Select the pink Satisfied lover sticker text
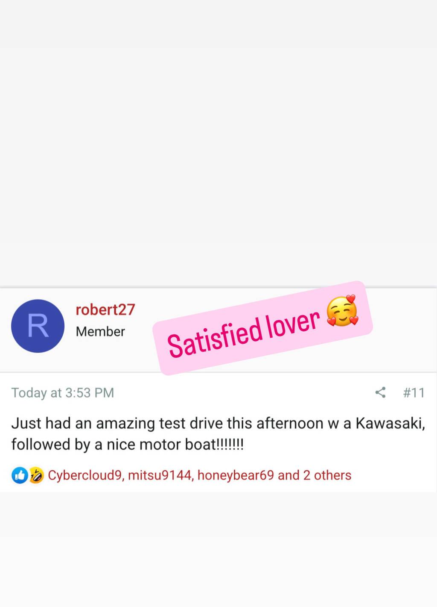This screenshot has width=437, height=607. click(x=244, y=333)
